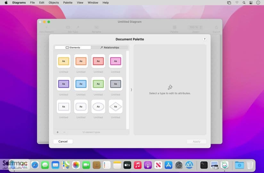The height and width of the screenshot is (173, 264).
Task: Choose the purple rectangle element type
Action: click(x=63, y=84)
